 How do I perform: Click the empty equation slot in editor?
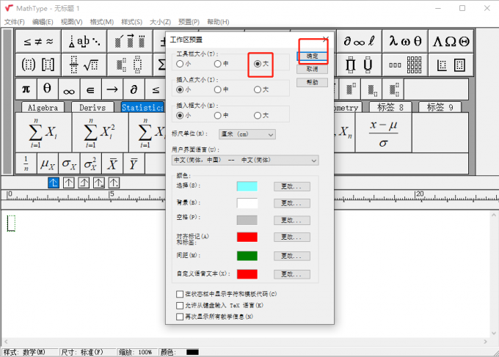click(x=11, y=223)
